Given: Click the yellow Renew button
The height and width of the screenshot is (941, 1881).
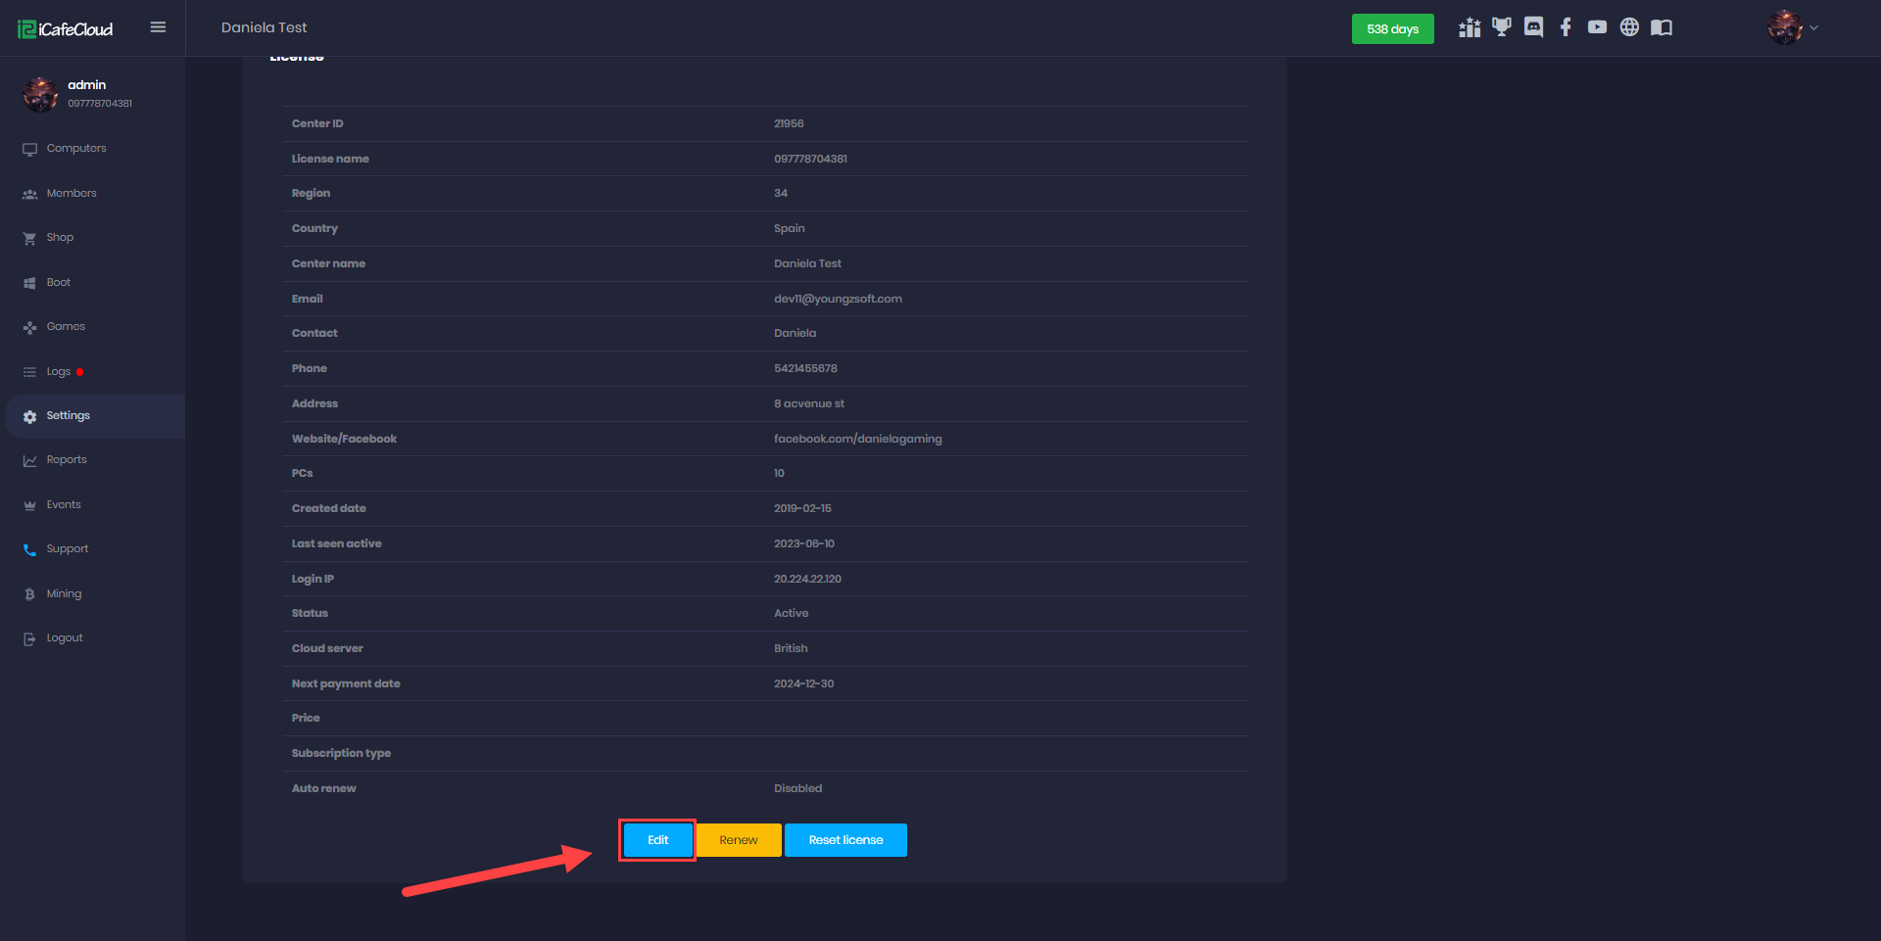Looking at the screenshot, I should [x=739, y=840].
